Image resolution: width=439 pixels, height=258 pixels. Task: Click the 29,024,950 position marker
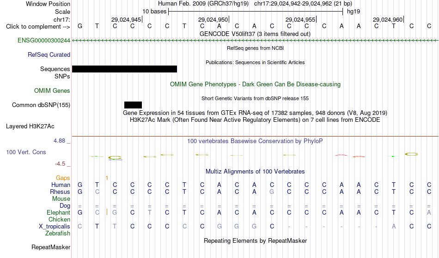click(213, 19)
